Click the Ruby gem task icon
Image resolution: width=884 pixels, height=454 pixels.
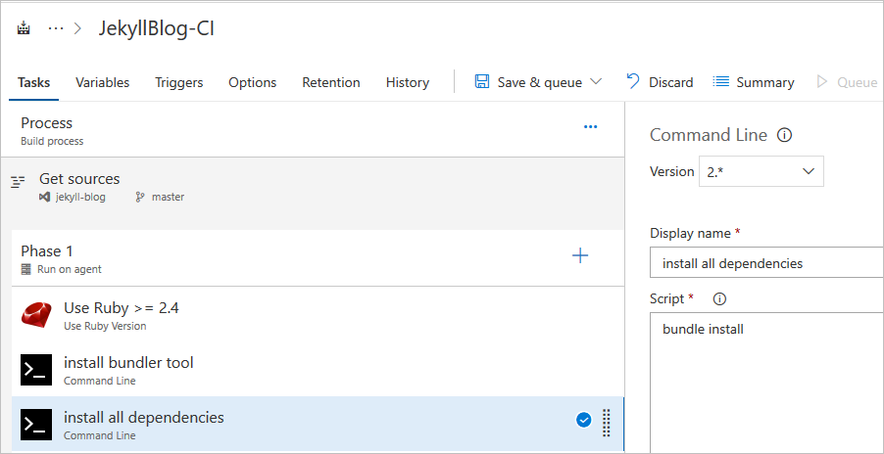(36, 315)
